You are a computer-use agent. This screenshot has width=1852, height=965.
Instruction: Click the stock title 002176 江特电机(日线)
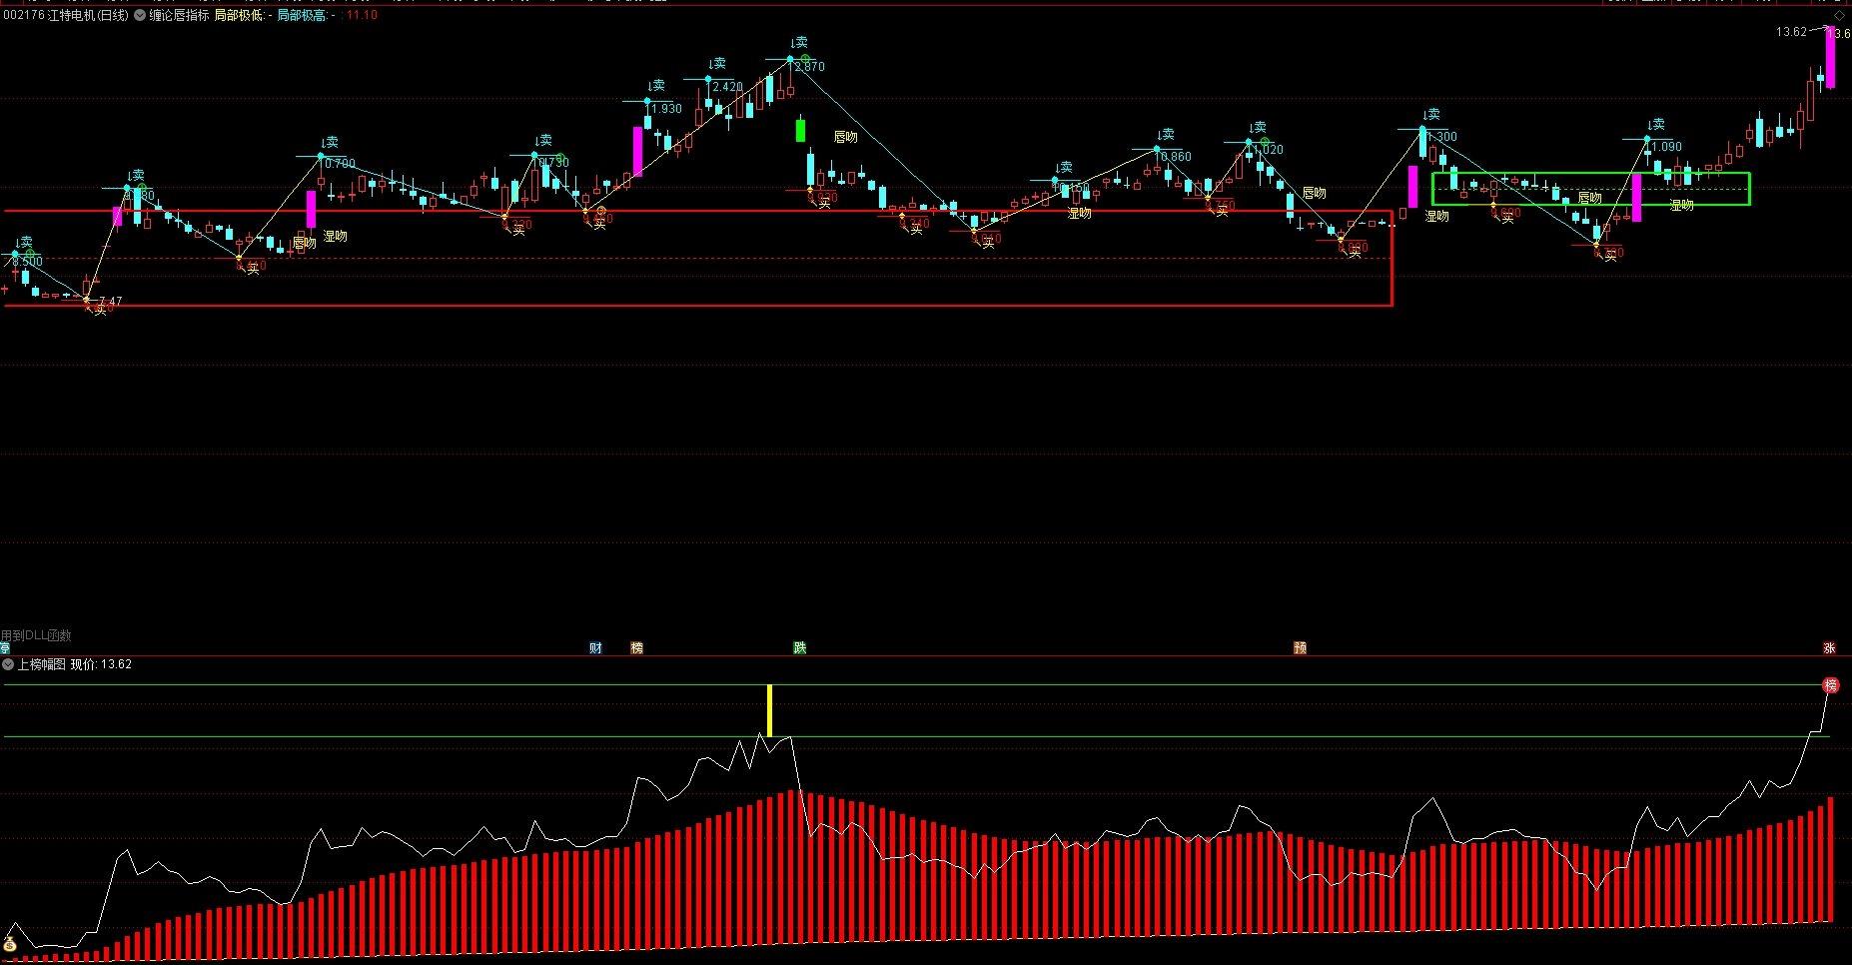coord(66,16)
